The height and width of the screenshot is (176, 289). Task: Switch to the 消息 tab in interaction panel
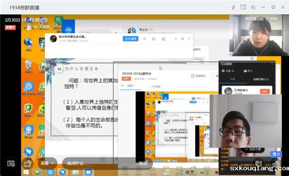tap(233, 79)
